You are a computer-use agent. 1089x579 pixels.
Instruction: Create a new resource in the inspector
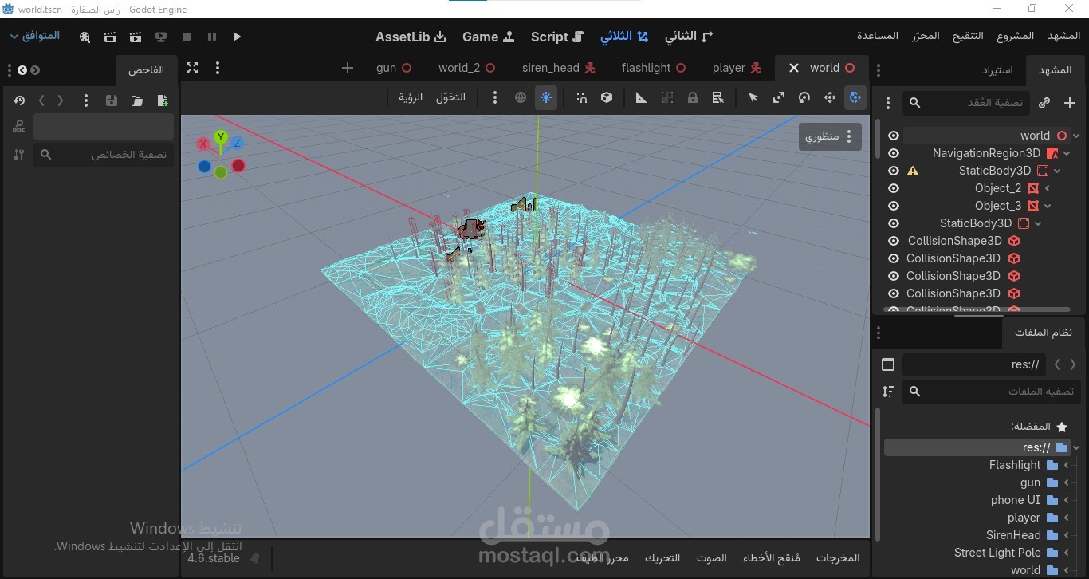coord(163,100)
